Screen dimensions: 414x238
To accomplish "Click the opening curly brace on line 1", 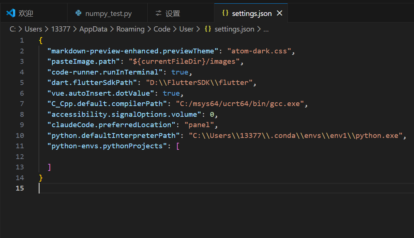I will [x=41, y=40].
